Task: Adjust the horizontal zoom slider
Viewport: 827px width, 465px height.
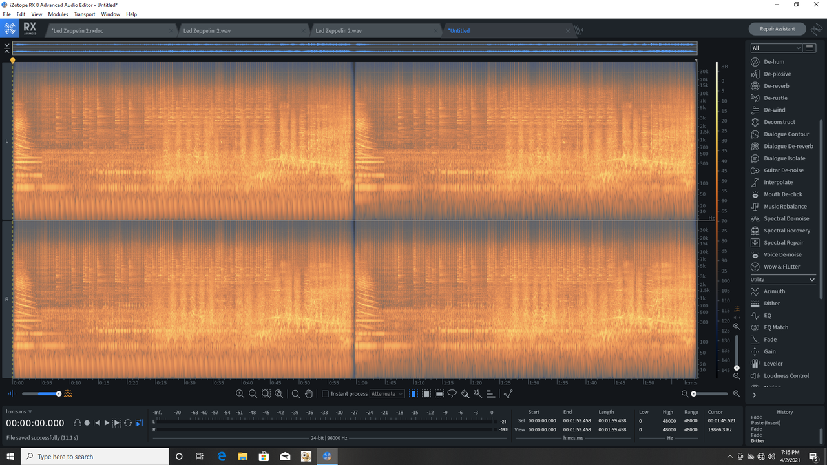Action: tap(709, 394)
